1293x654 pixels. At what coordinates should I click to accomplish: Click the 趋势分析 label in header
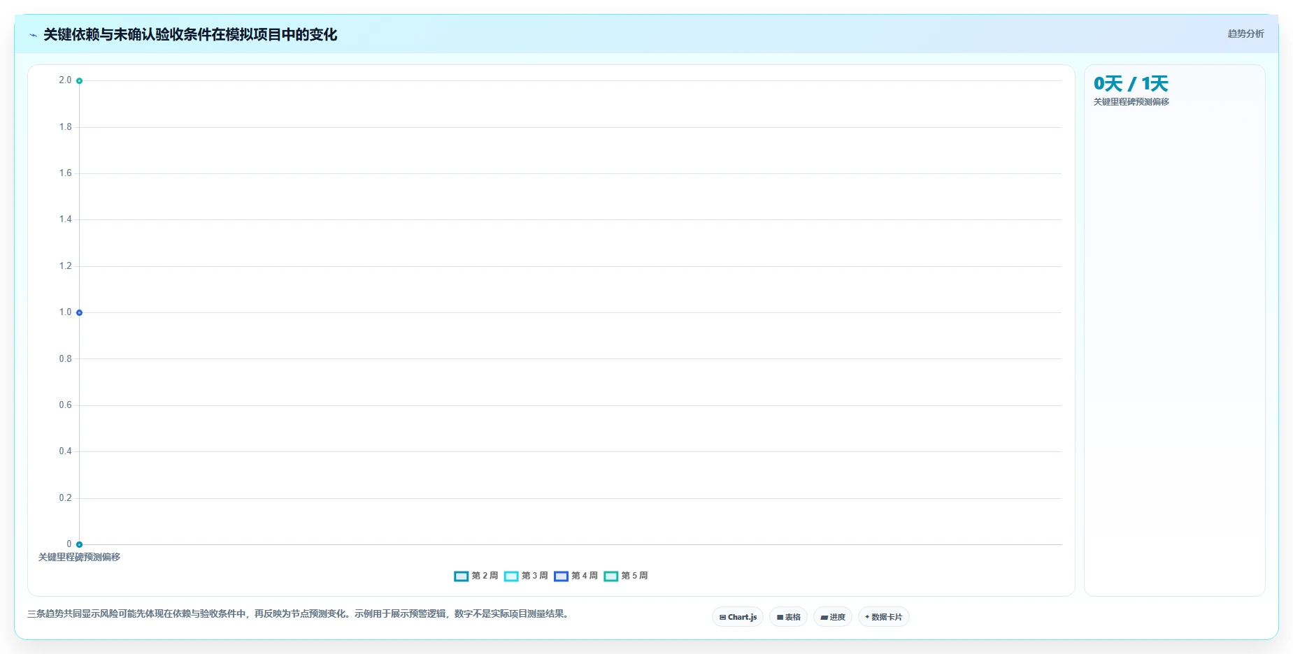[x=1245, y=34]
